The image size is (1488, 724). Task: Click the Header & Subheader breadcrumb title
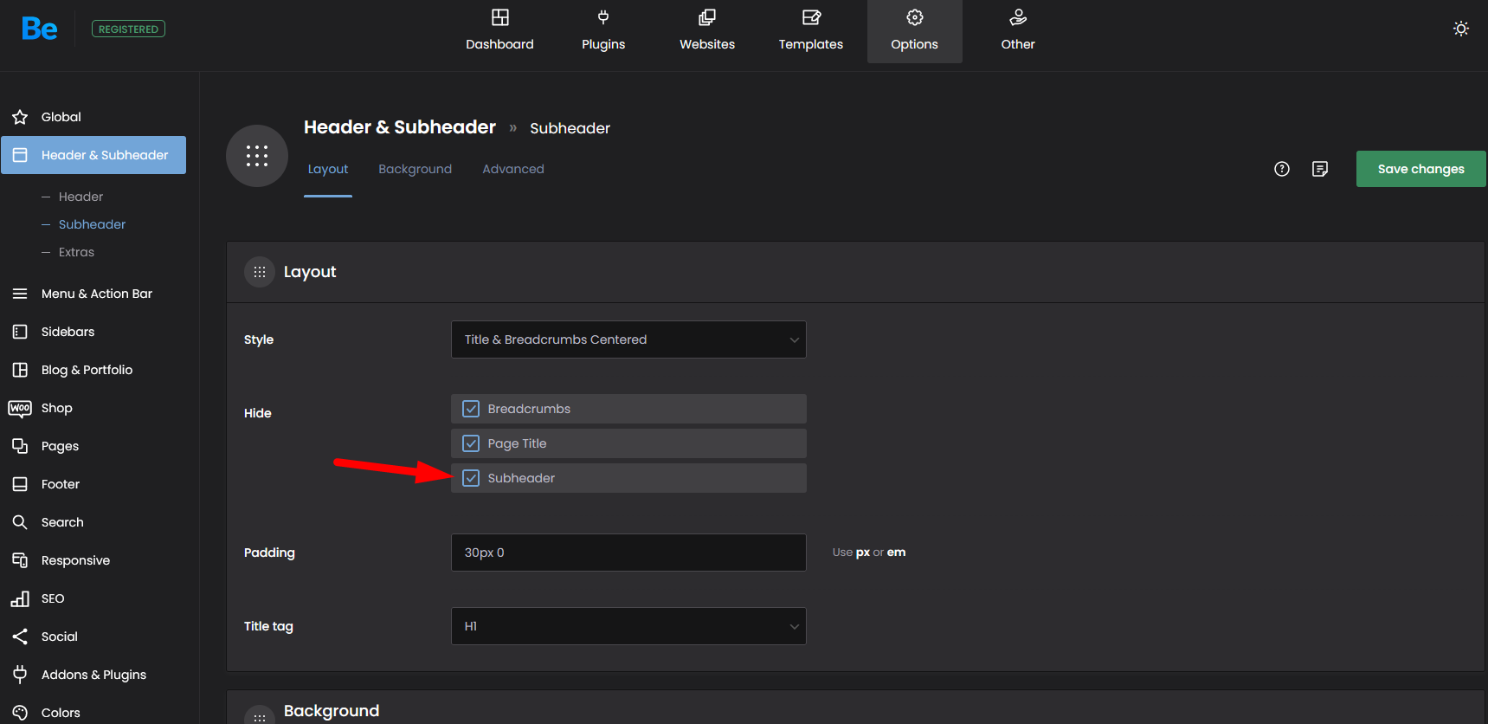tap(400, 127)
